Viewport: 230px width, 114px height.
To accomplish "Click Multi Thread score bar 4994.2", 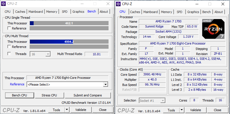I will coord(69,42).
